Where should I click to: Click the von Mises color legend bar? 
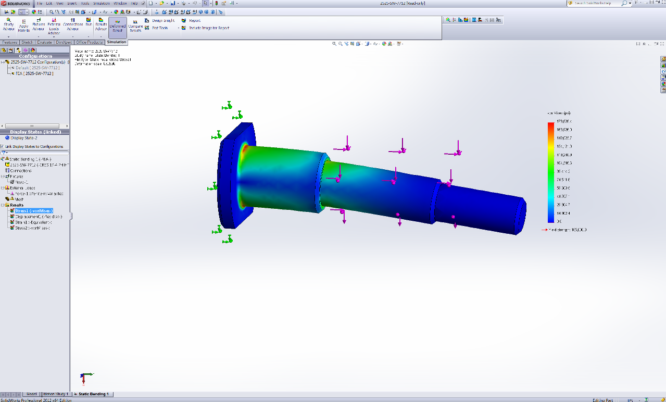click(550, 172)
